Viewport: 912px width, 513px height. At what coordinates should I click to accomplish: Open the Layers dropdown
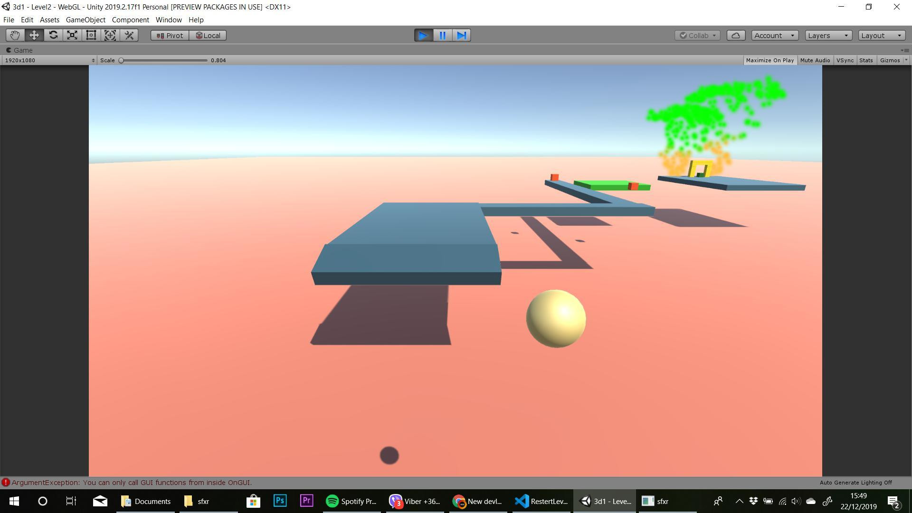click(x=828, y=35)
